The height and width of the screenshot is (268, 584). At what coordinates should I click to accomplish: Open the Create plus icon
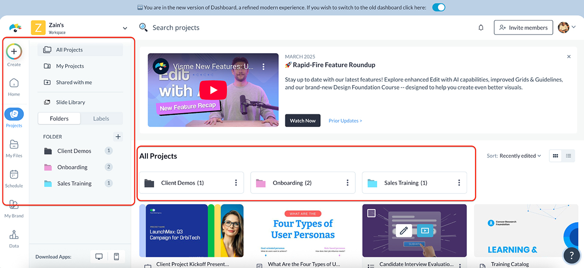pos(14,51)
